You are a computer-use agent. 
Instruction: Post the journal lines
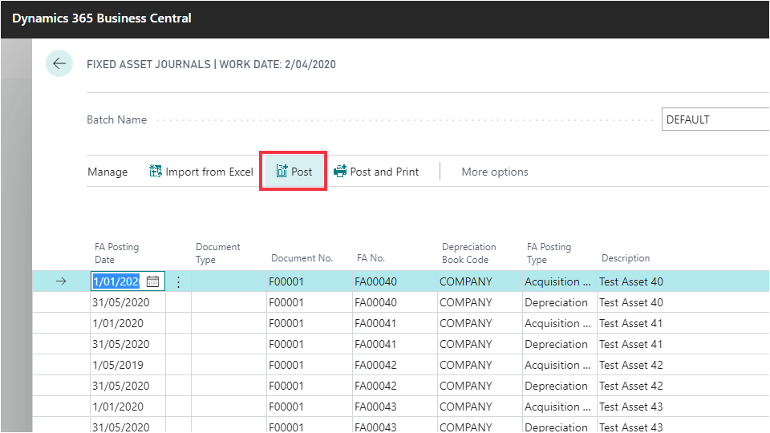tap(294, 172)
